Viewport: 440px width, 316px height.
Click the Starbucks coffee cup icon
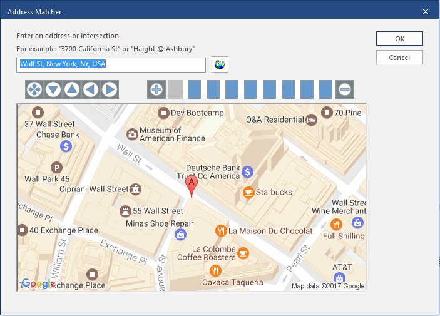(x=248, y=193)
